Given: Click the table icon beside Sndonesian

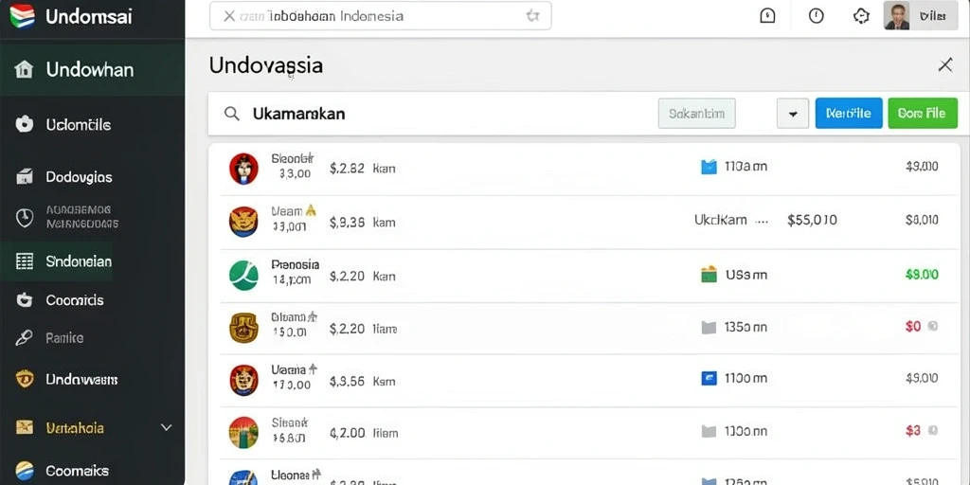Looking at the screenshot, I should point(24,261).
